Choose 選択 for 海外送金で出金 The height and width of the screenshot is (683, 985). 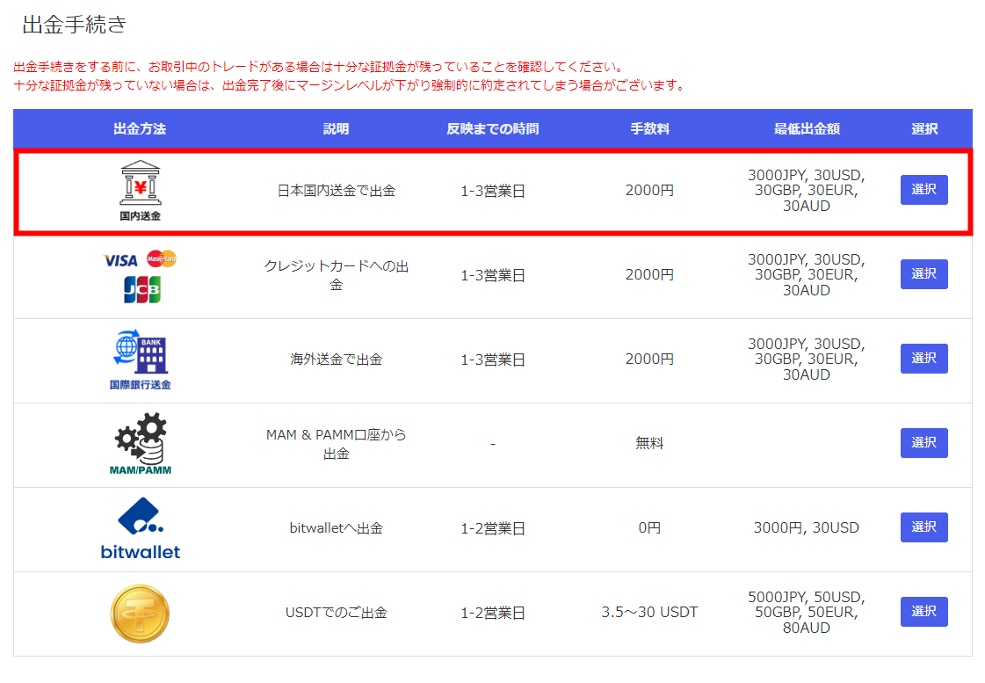point(923,358)
